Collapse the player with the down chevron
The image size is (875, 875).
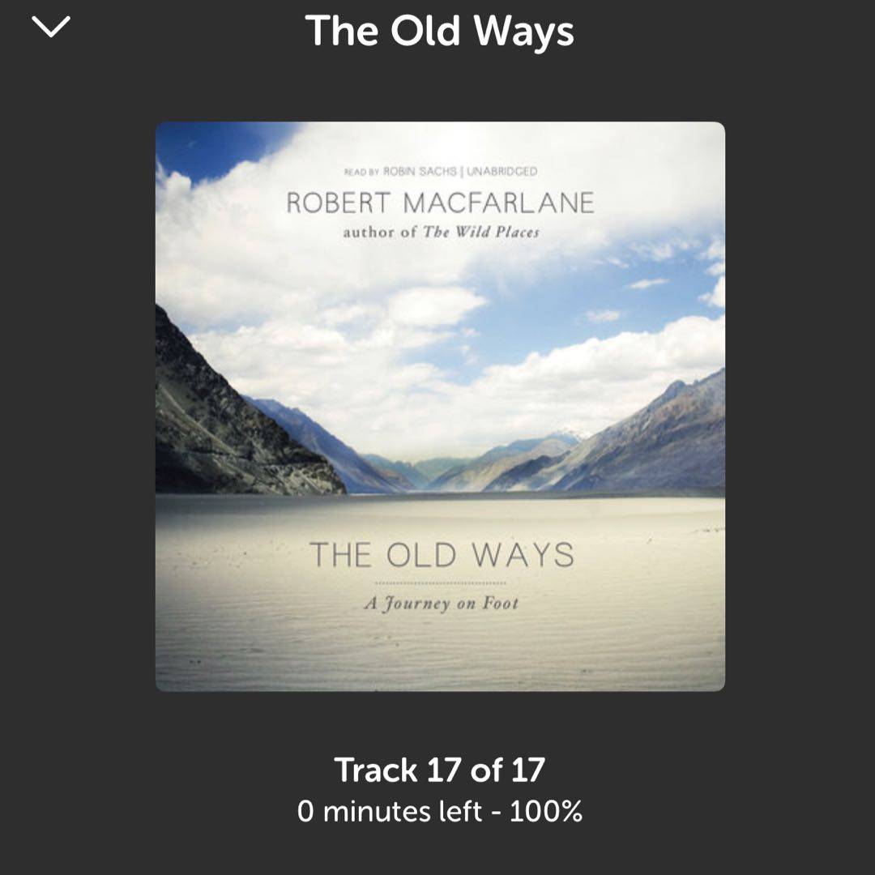(x=51, y=26)
